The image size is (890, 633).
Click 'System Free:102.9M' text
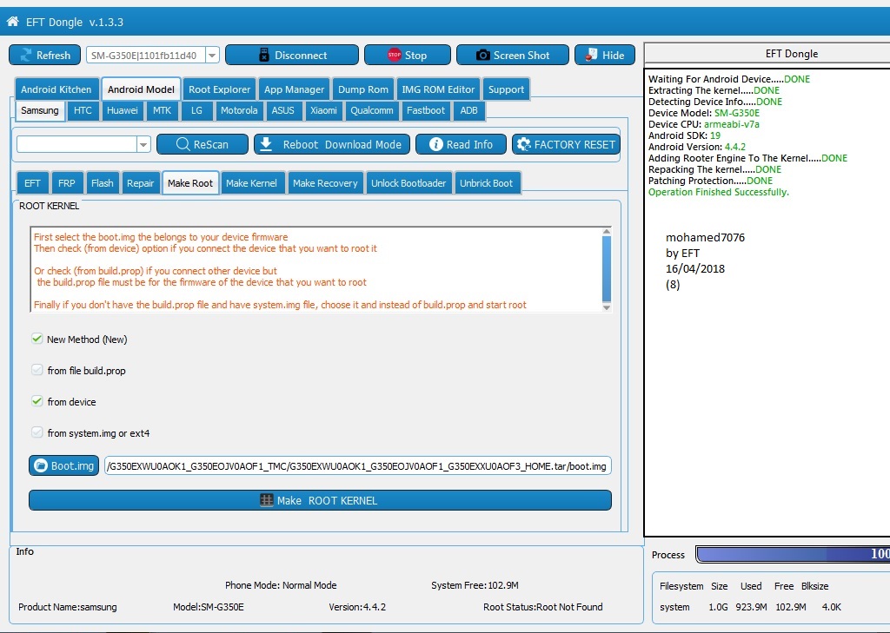point(475,585)
